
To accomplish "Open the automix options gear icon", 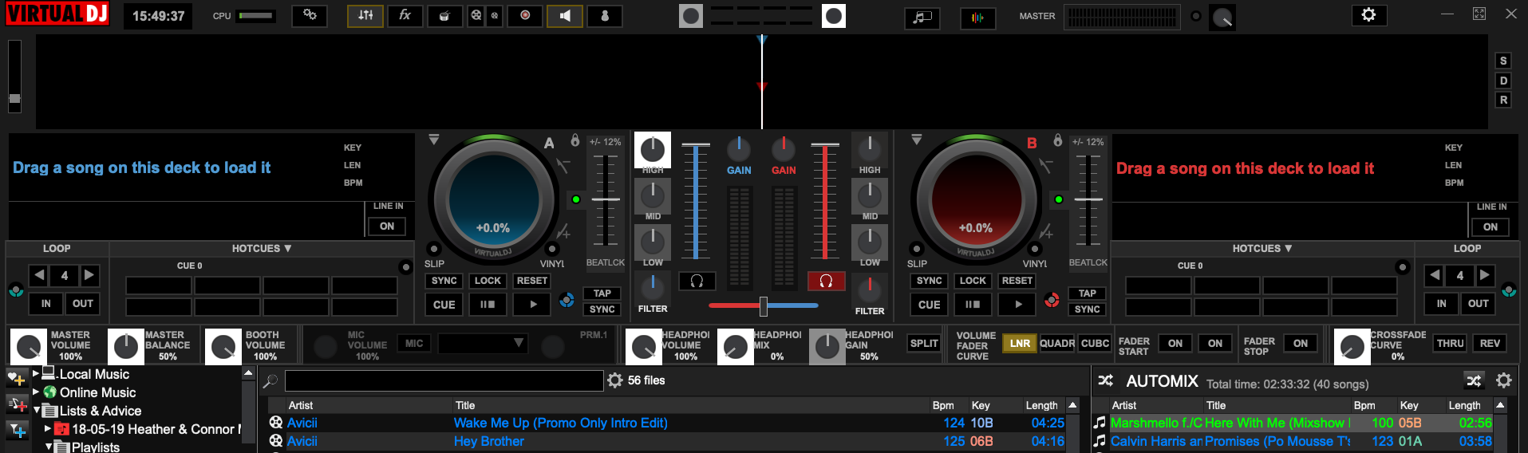I will pos(1504,380).
